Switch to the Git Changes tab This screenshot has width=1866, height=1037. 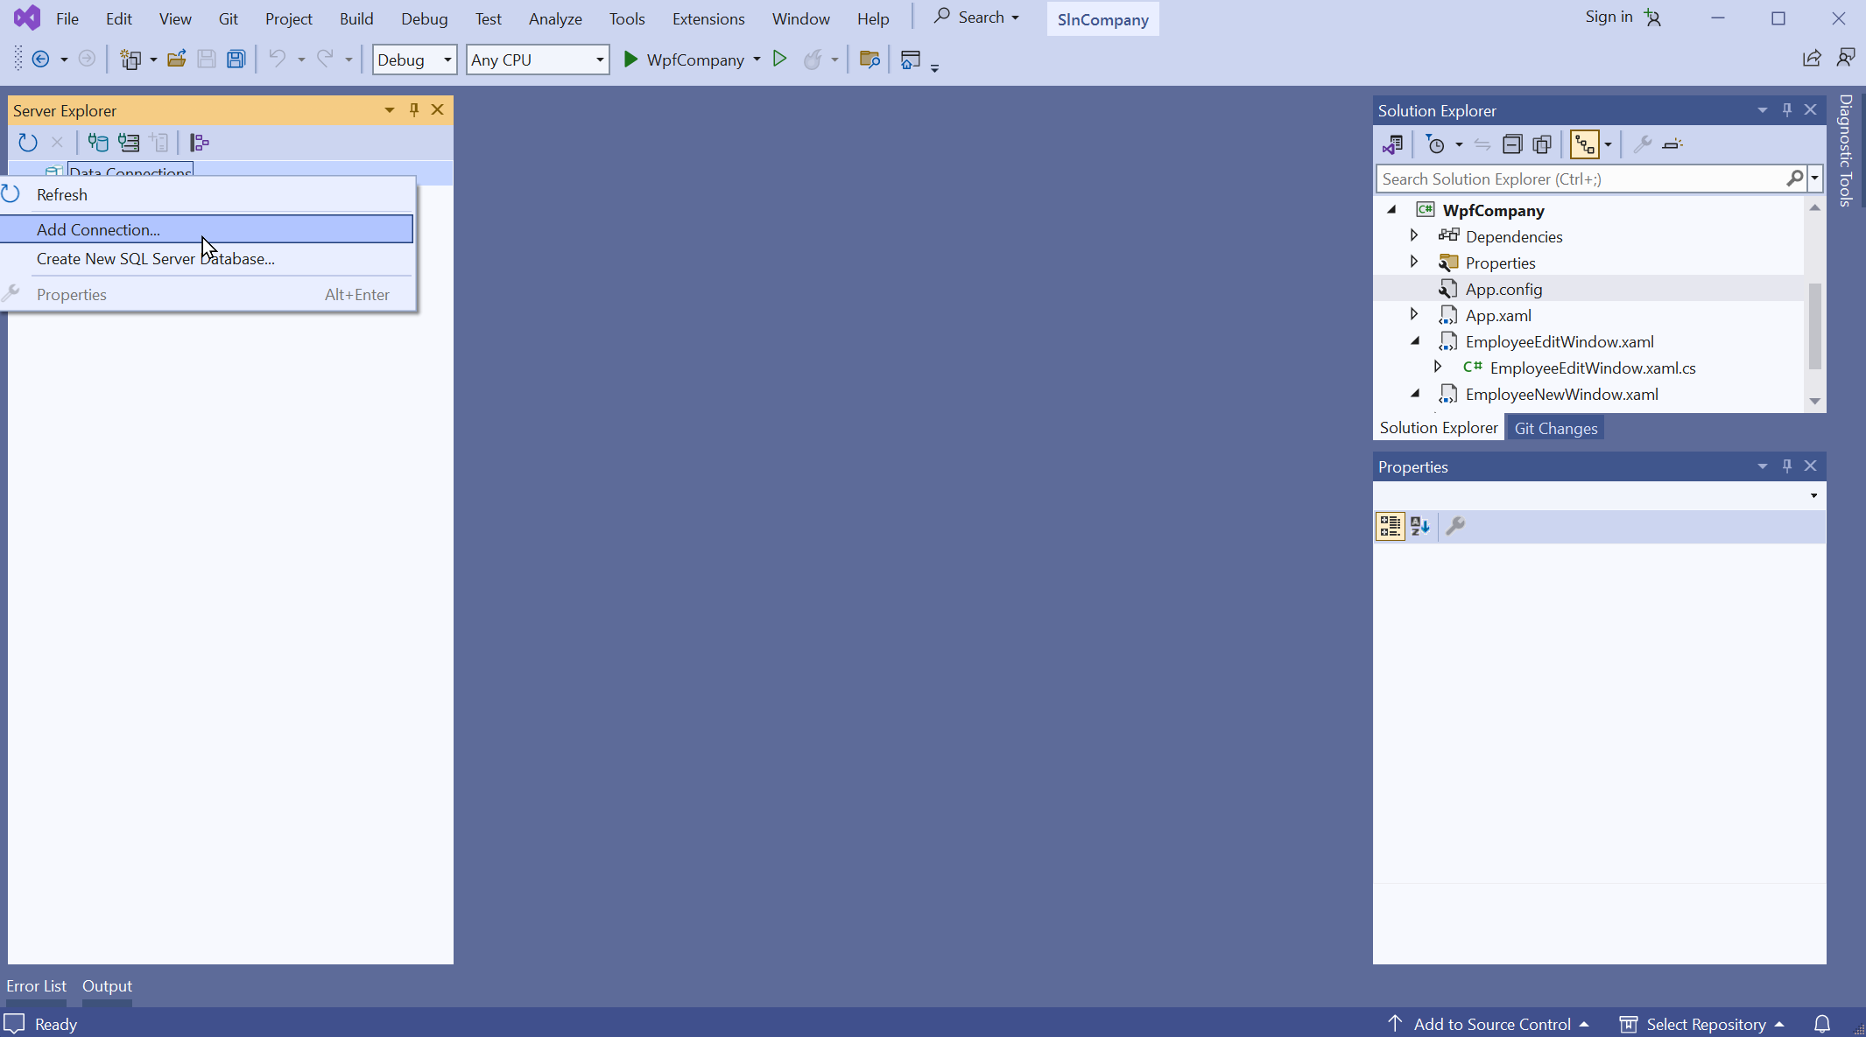click(1555, 428)
